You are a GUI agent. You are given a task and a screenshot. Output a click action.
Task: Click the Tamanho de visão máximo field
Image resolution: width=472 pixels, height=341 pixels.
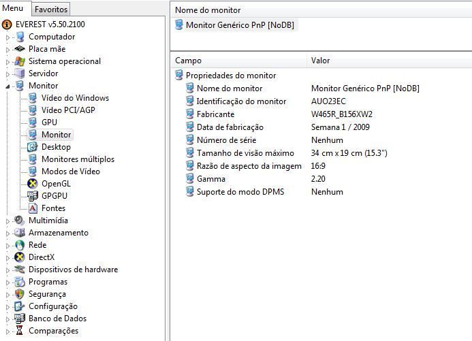[x=245, y=153]
